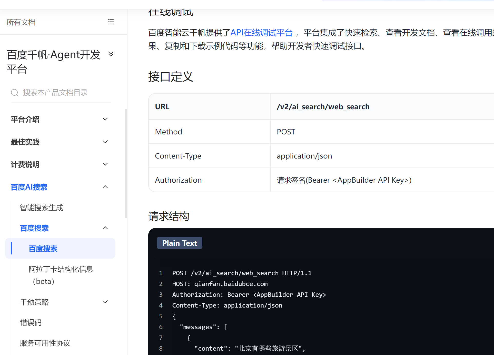Screen dimensions: 494x355
Task: Open the API在线调试平台 link
Action: point(261,33)
